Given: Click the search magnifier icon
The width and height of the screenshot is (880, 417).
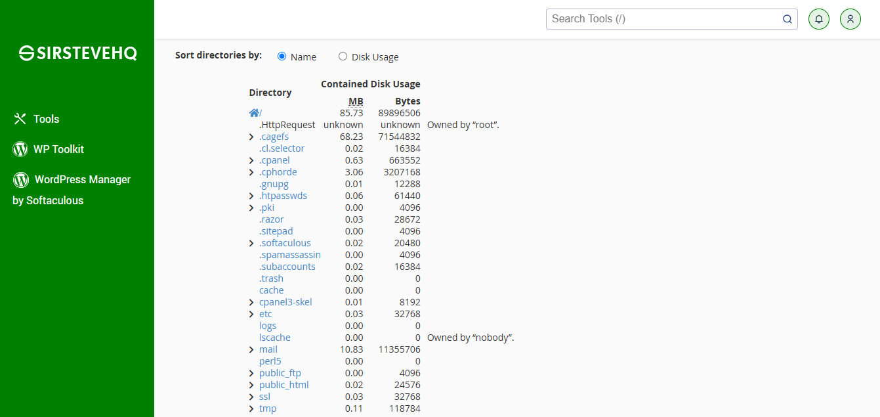Looking at the screenshot, I should click(787, 19).
